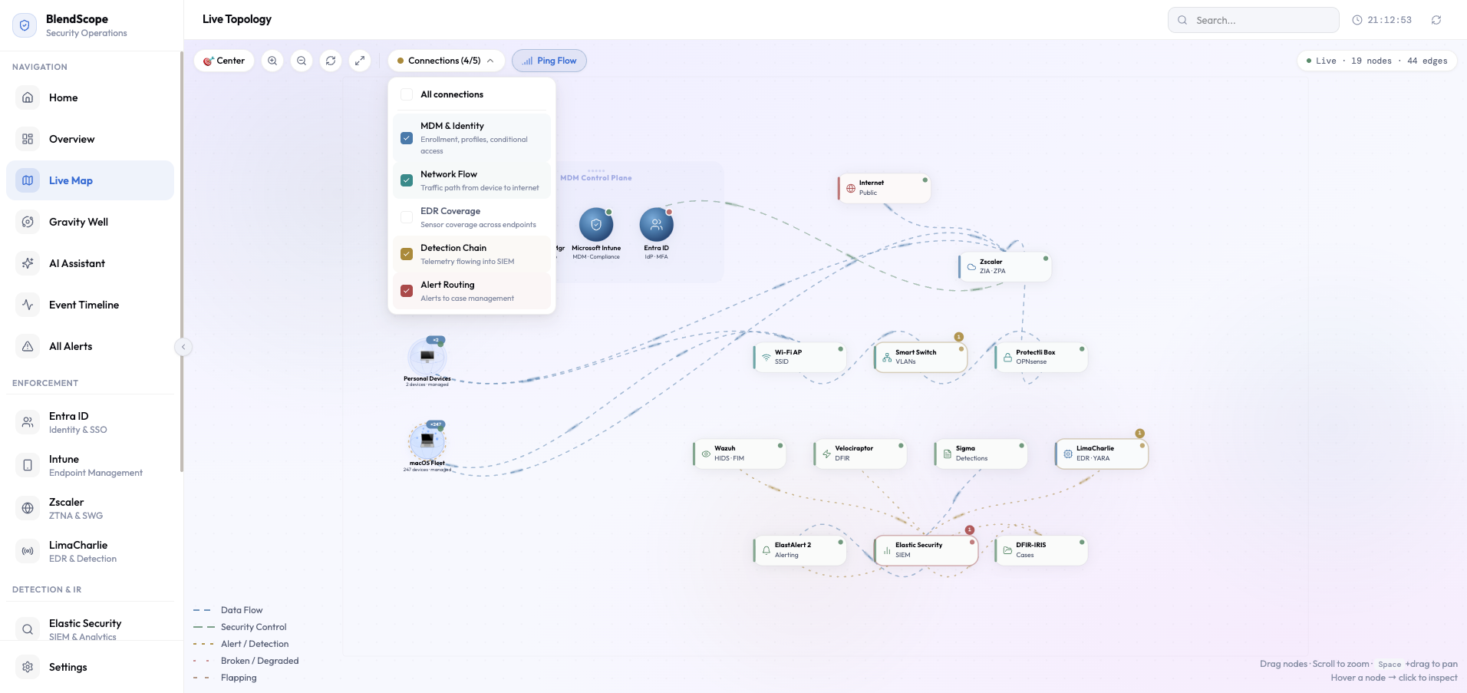This screenshot has width=1467, height=693.
Task: Click the Security Control legend entry
Action: pyautogui.click(x=240, y=627)
